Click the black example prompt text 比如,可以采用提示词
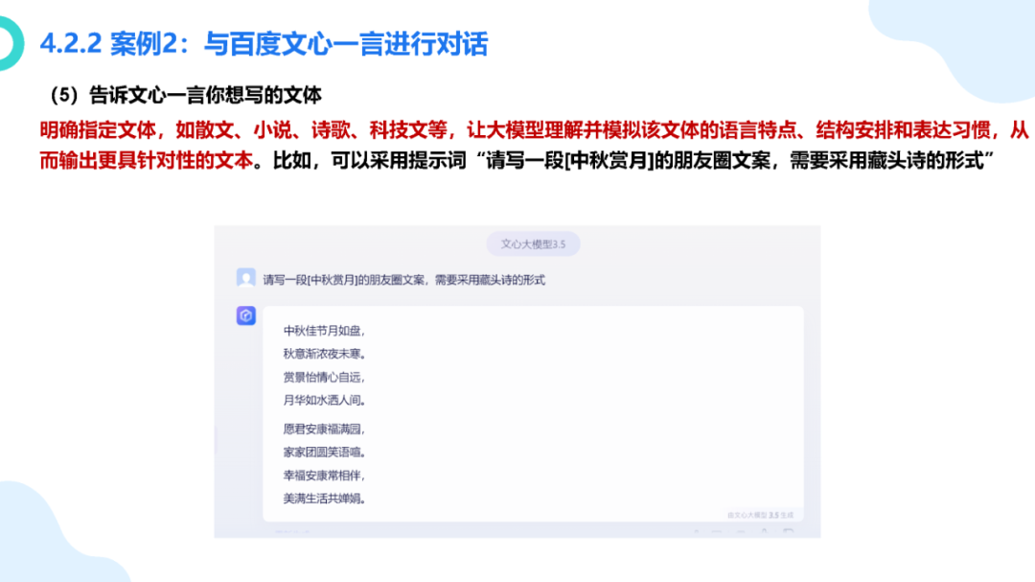 coord(633,160)
